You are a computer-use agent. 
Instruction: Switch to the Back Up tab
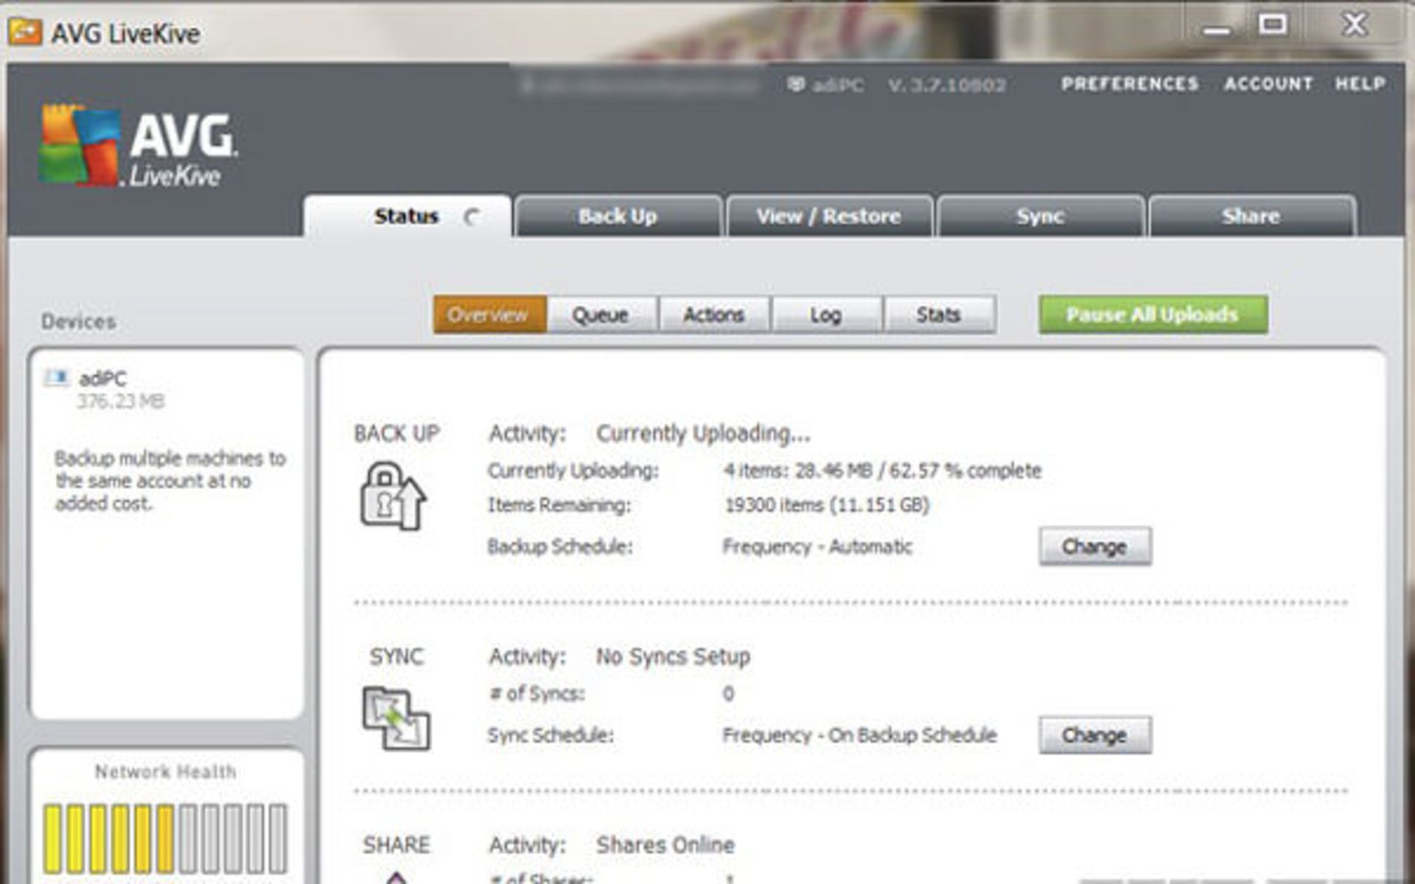(x=618, y=216)
